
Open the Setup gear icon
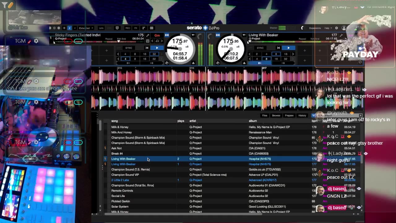(336, 28)
